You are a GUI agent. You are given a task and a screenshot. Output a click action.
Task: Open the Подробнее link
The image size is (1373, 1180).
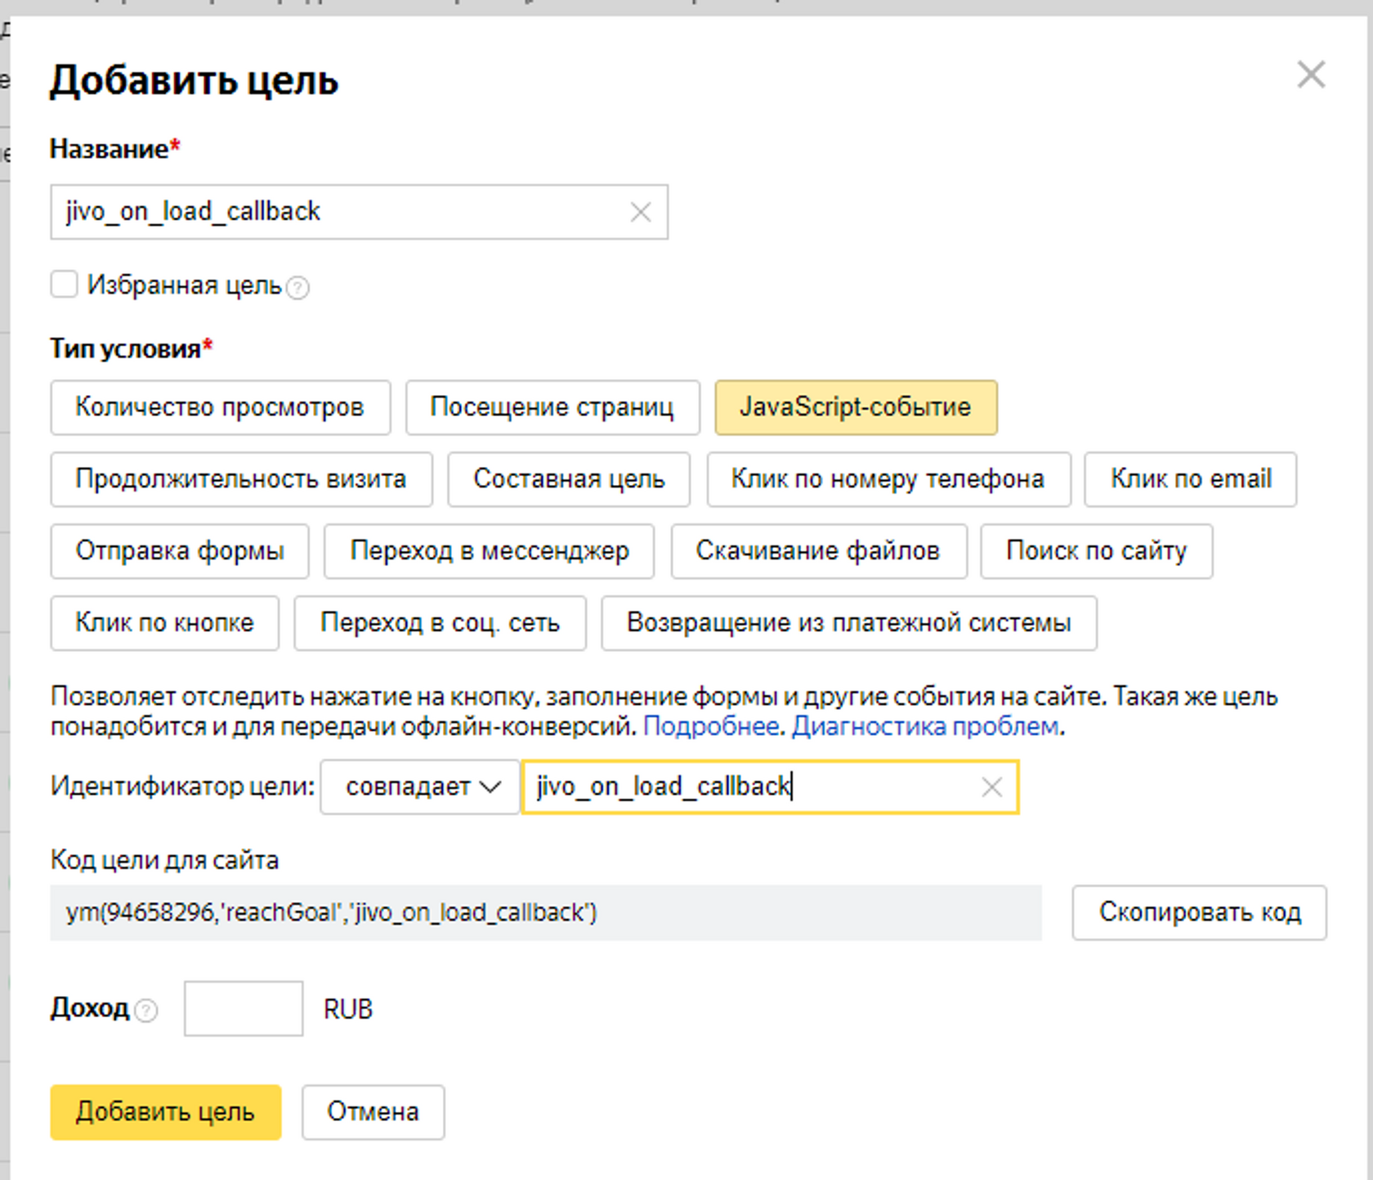[710, 726]
